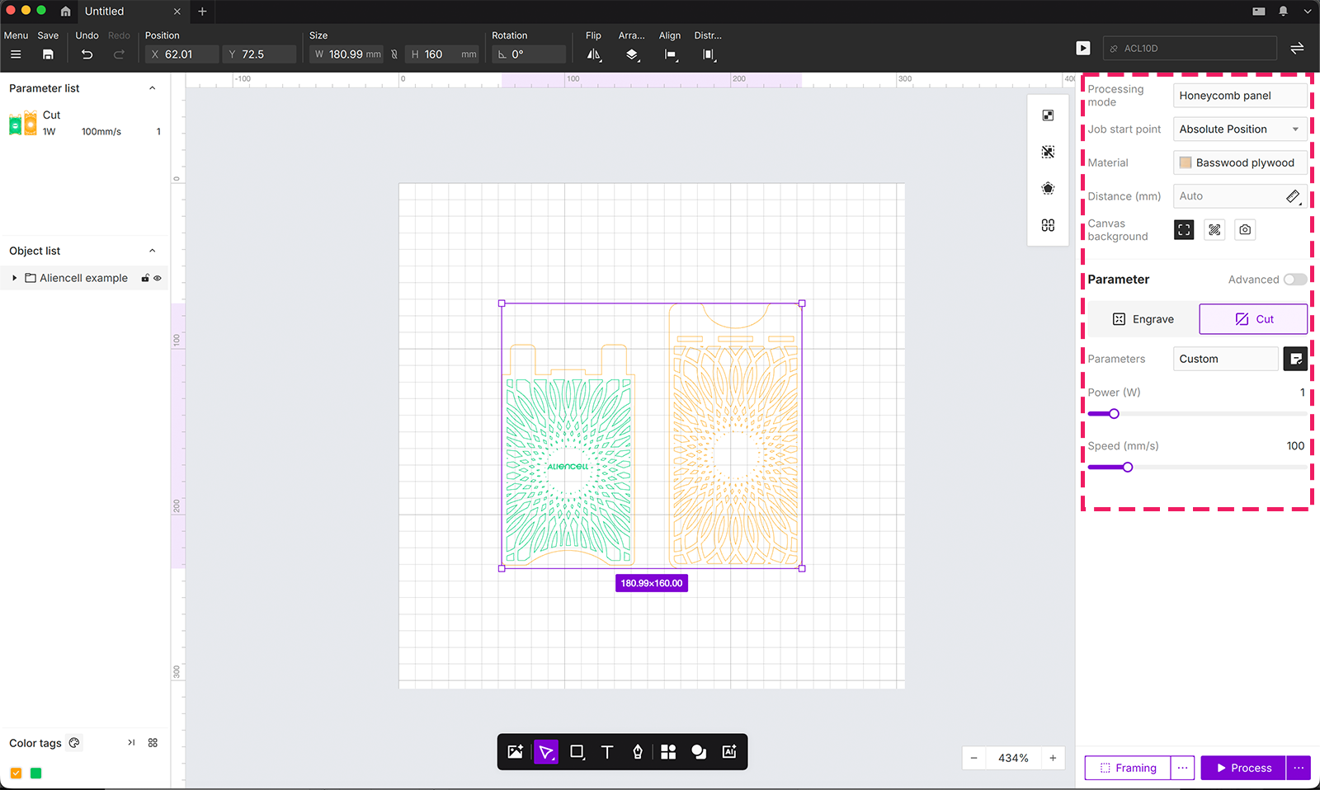Adjust the Speed (mm/s) slider

[x=1128, y=468]
